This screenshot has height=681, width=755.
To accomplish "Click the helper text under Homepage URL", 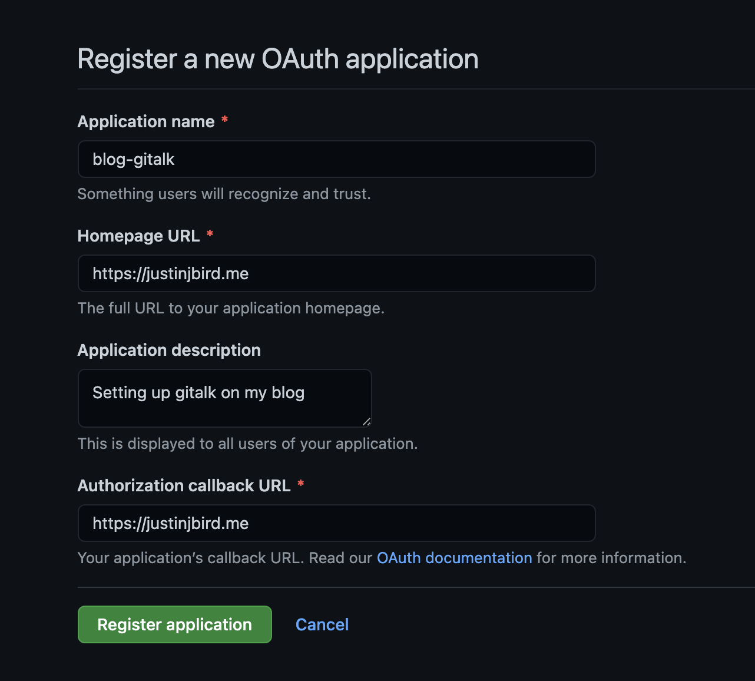I will (x=231, y=308).
